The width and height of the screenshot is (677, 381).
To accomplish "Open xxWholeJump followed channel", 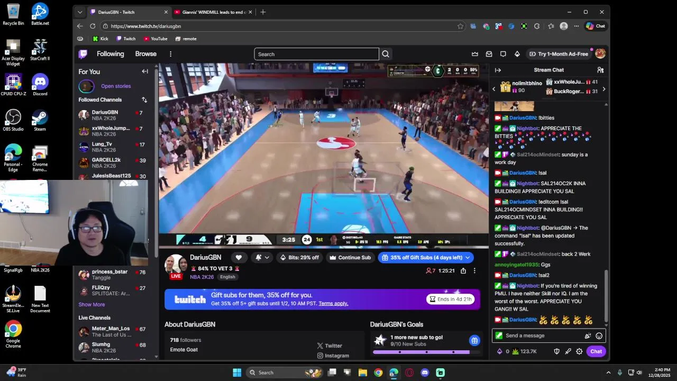I will pyautogui.click(x=113, y=131).
